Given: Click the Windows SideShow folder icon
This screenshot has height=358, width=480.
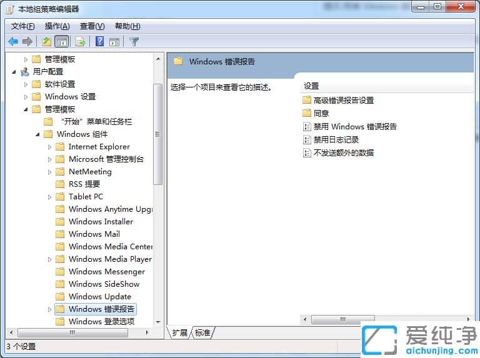Looking at the screenshot, I should [x=60, y=284].
